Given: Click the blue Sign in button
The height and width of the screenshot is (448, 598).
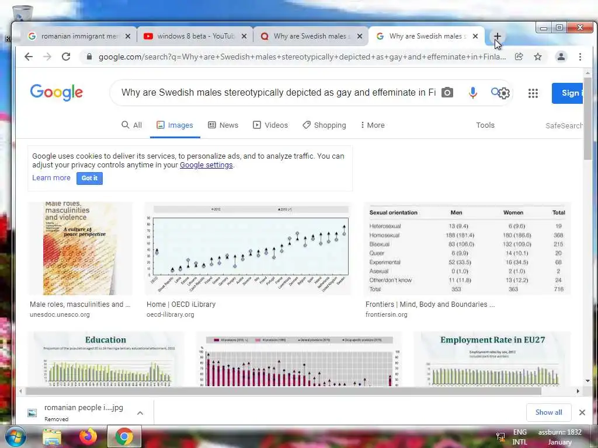Looking at the screenshot, I should click(567, 93).
